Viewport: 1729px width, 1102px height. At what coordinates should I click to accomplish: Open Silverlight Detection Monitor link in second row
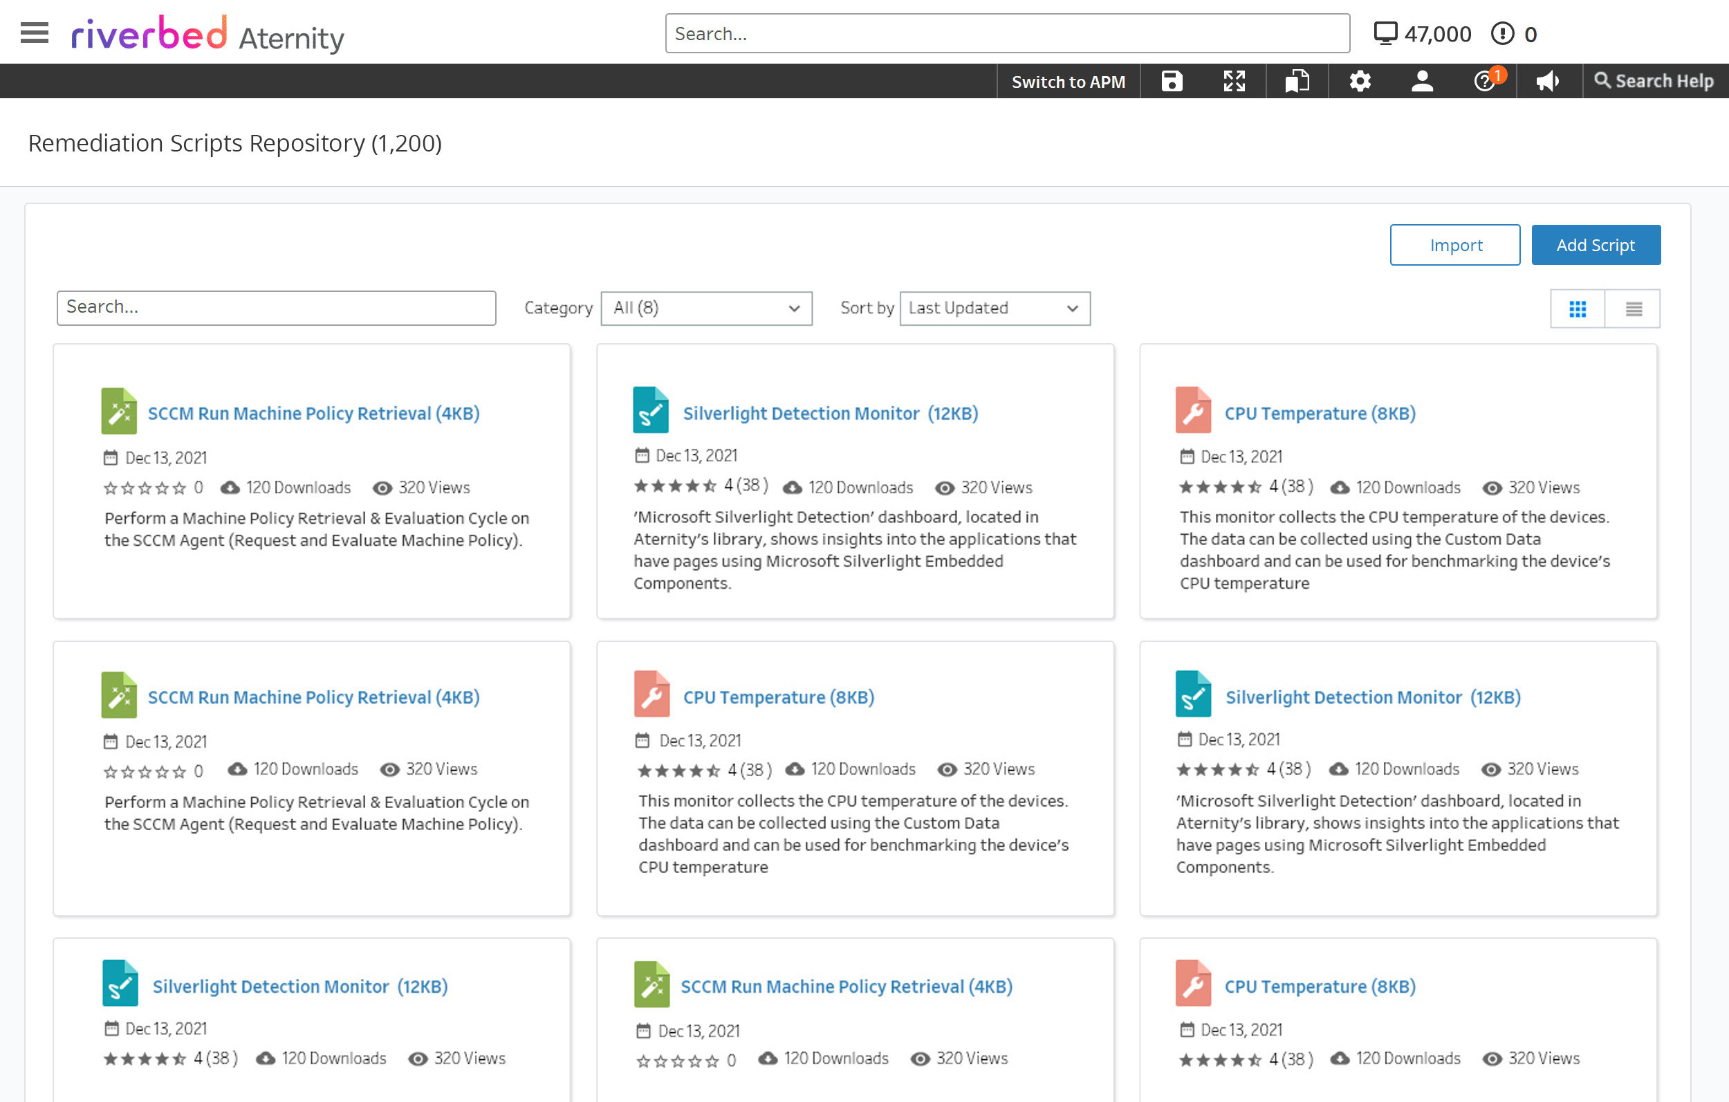[1373, 697]
